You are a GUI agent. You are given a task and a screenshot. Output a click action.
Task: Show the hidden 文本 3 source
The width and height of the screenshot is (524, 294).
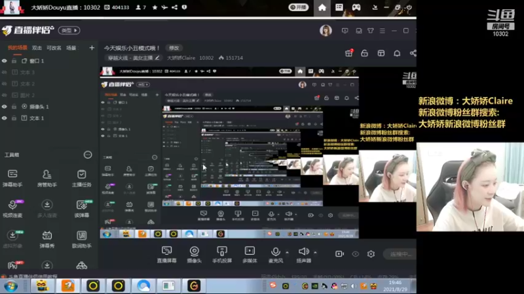click(x=5, y=73)
